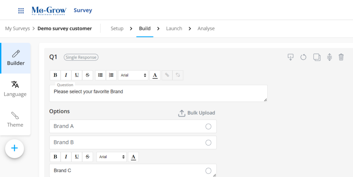
Task: Switch to the Theme sidebar tab
Action: [x=15, y=119]
